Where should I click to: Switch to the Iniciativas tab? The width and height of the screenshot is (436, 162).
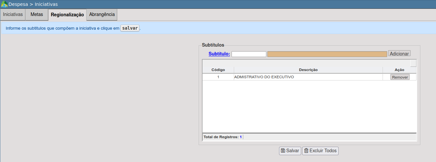13,15
